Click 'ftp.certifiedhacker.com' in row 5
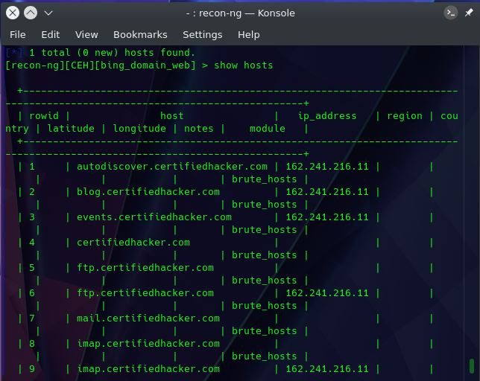480x381 pixels. coord(145,268)
